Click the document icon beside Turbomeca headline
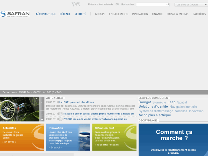Viewport: 208px width, 156px height. 61,119
